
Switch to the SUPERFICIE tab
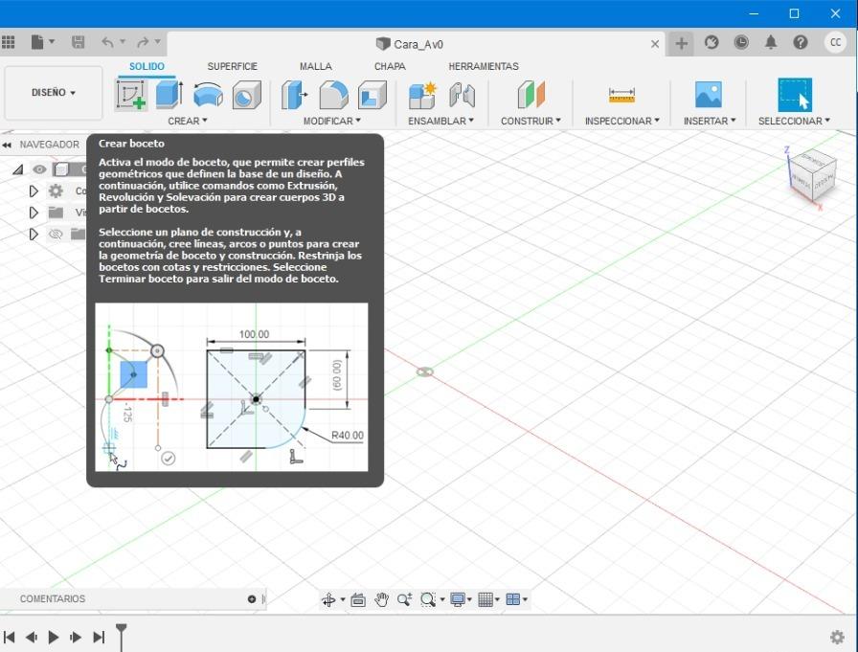(x=232, y=66)
